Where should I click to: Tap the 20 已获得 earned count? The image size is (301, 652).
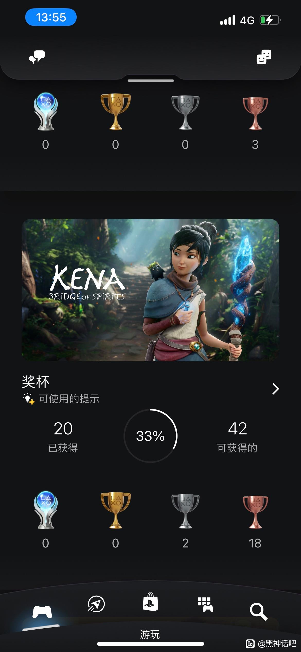[x=63, y=437]
